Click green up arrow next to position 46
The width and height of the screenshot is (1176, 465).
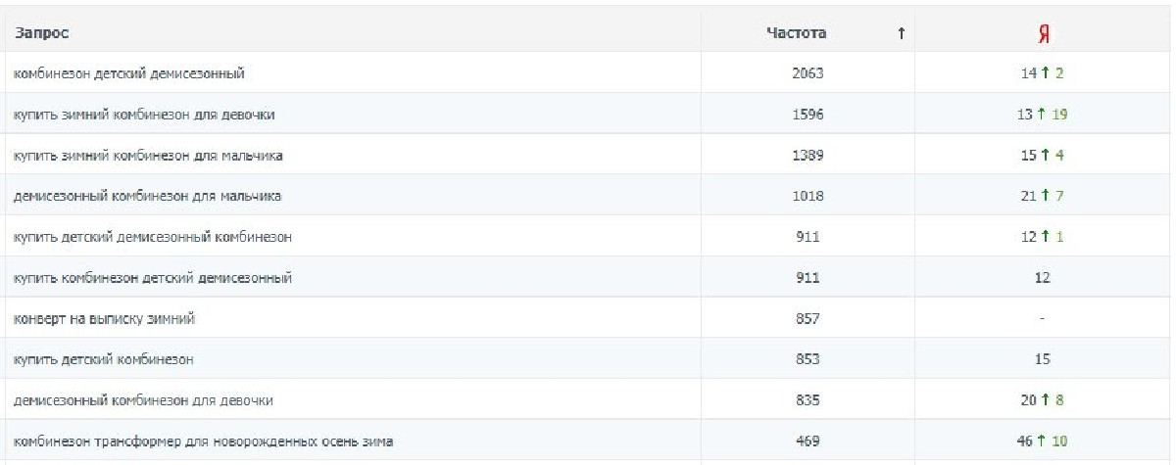1044,442
